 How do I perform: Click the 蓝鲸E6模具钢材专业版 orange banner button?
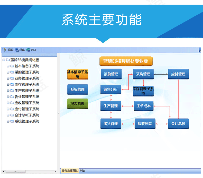[126, 61]
